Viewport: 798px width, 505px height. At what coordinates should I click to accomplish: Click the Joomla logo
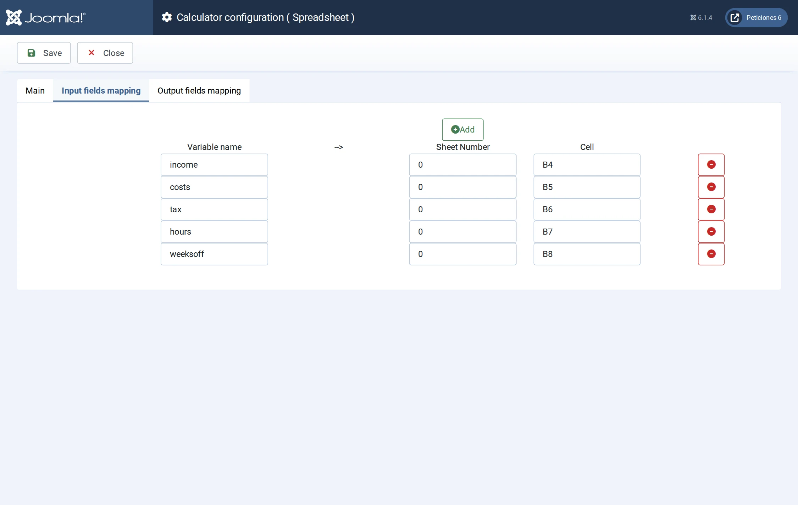46,17
